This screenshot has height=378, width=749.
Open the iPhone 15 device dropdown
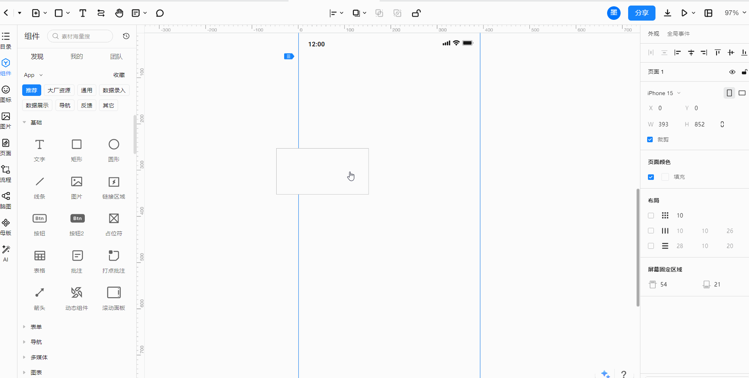(664, 93)
